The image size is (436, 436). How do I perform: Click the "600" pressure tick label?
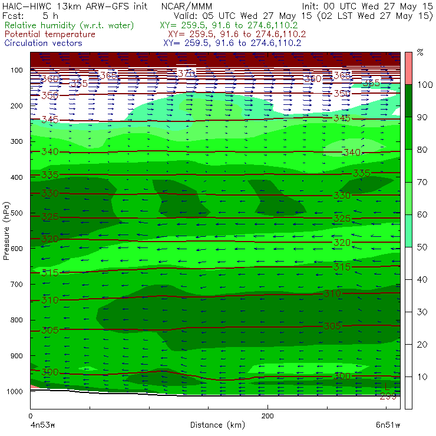point(16,248)
